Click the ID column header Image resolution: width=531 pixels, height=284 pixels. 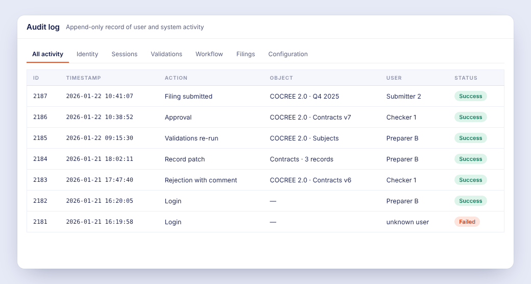pyautogui.click(x=36, y=78)
